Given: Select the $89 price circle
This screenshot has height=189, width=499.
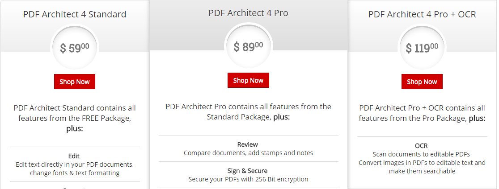Looking at the screenshot, I should pos(248,47).
